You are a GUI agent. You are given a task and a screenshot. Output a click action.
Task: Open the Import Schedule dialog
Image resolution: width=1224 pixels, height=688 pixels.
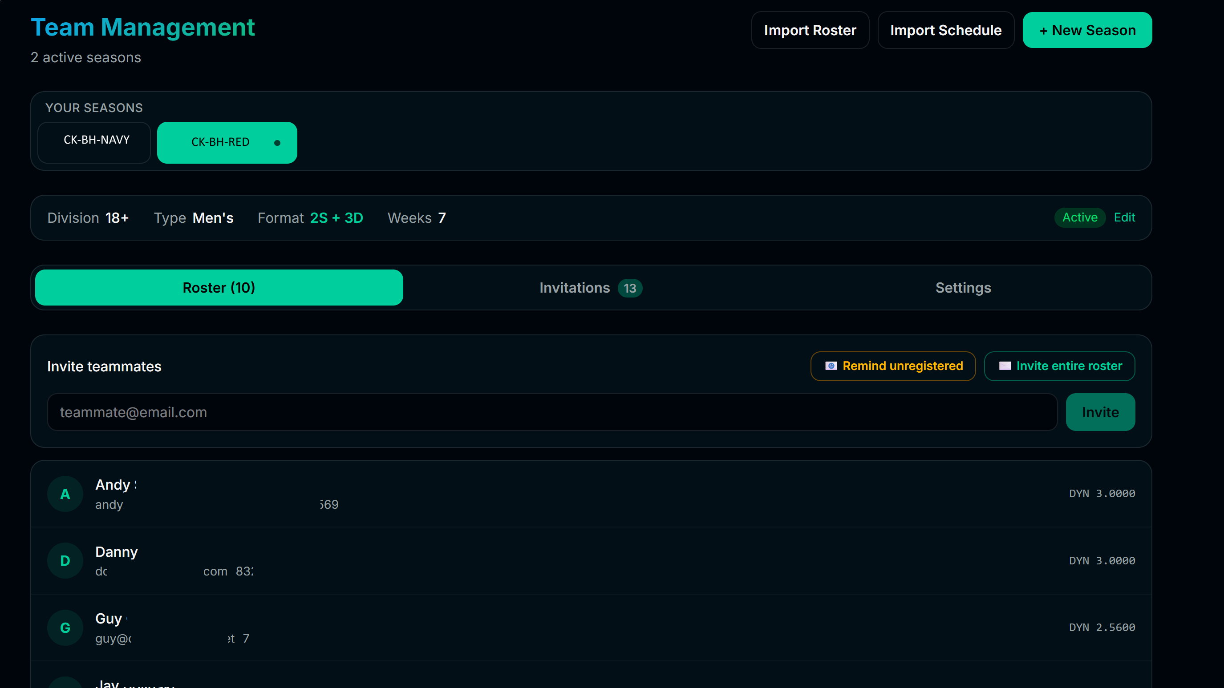pyautogui.click(x=945, y=30)
